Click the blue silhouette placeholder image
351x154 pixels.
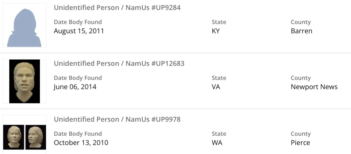[24, 27]
